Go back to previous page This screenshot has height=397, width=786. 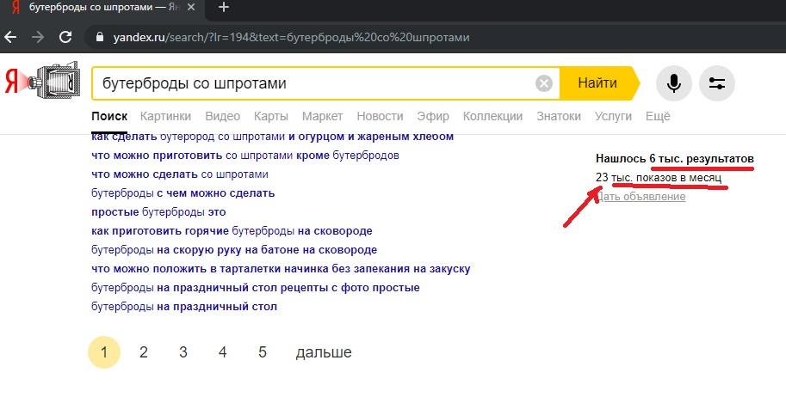[x=10, y=37]
